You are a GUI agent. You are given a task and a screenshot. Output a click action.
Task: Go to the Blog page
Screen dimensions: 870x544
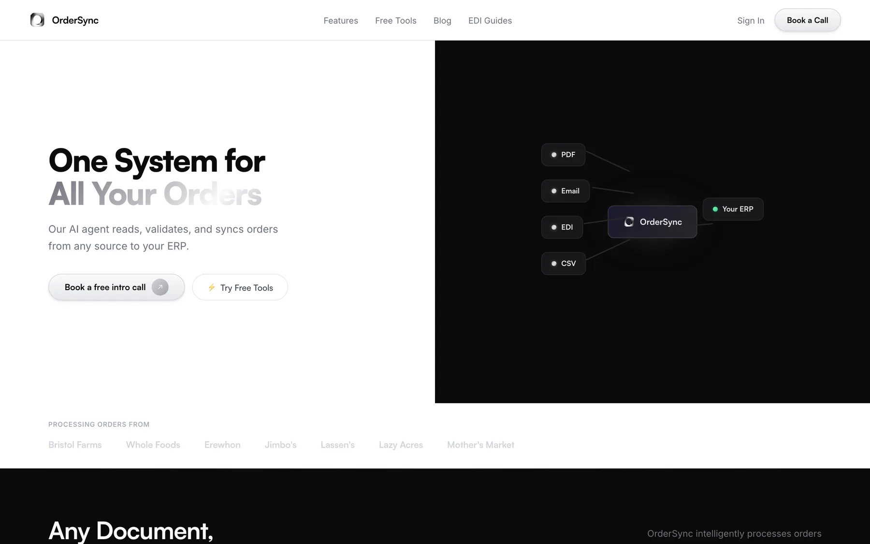[442, 20]
